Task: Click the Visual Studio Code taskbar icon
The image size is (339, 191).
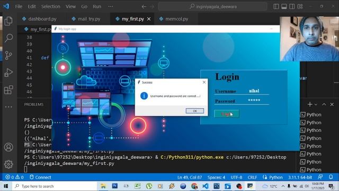Action: 206,186
